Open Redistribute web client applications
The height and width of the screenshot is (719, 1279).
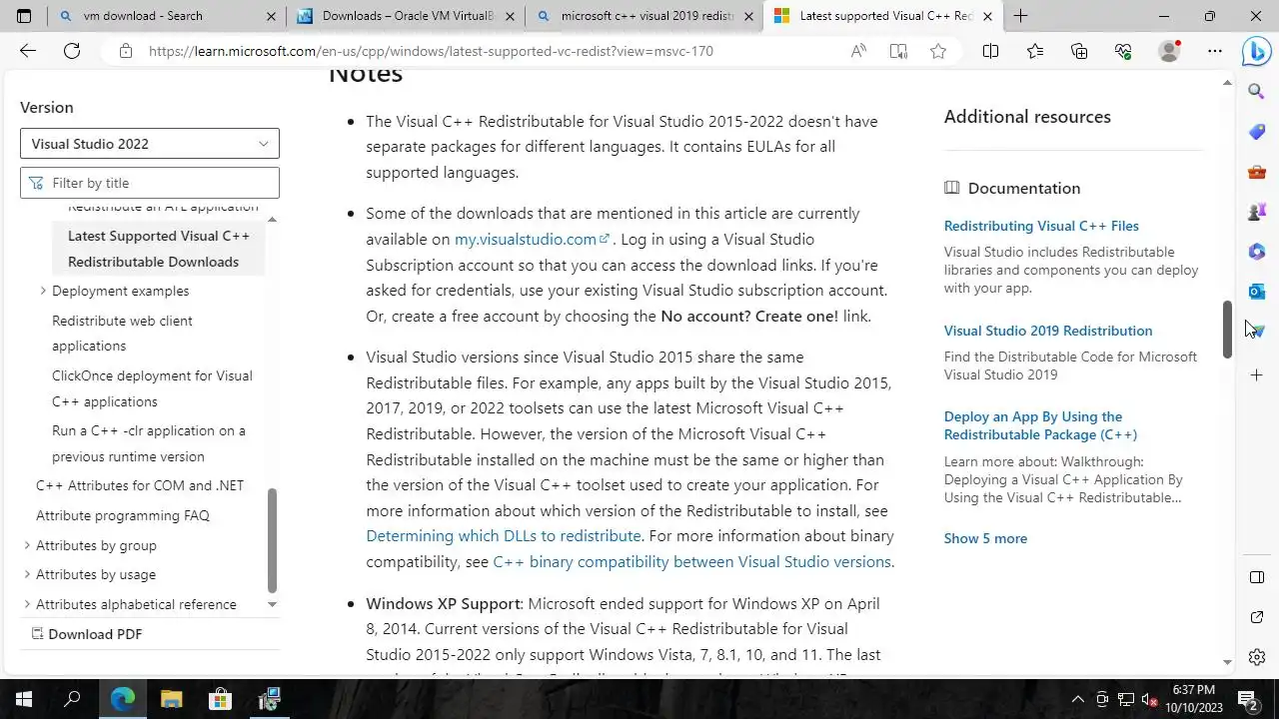click(x=122, y=334)
